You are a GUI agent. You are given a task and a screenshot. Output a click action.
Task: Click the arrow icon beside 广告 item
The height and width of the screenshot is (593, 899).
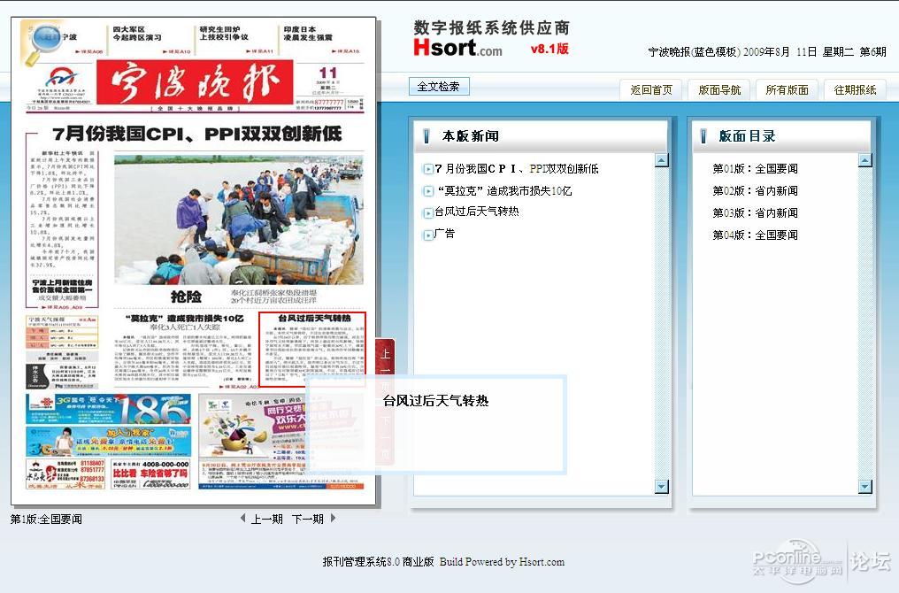click(x=427, y=235)
